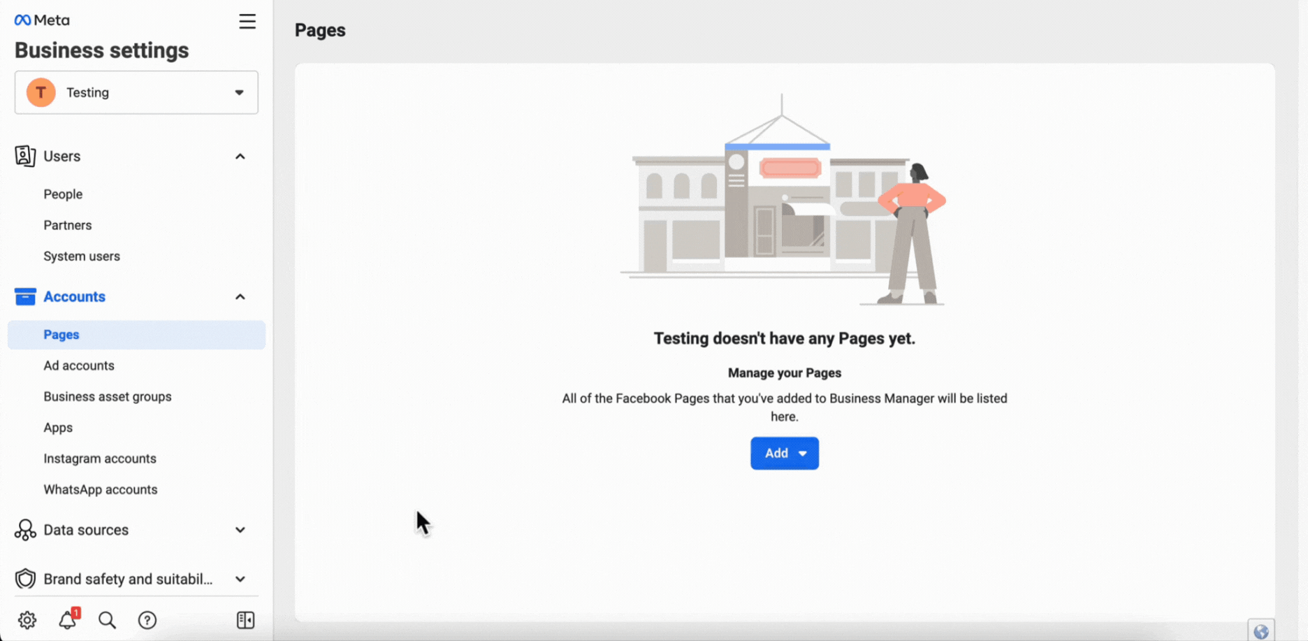Go to Ad accounts

point(79,366)
